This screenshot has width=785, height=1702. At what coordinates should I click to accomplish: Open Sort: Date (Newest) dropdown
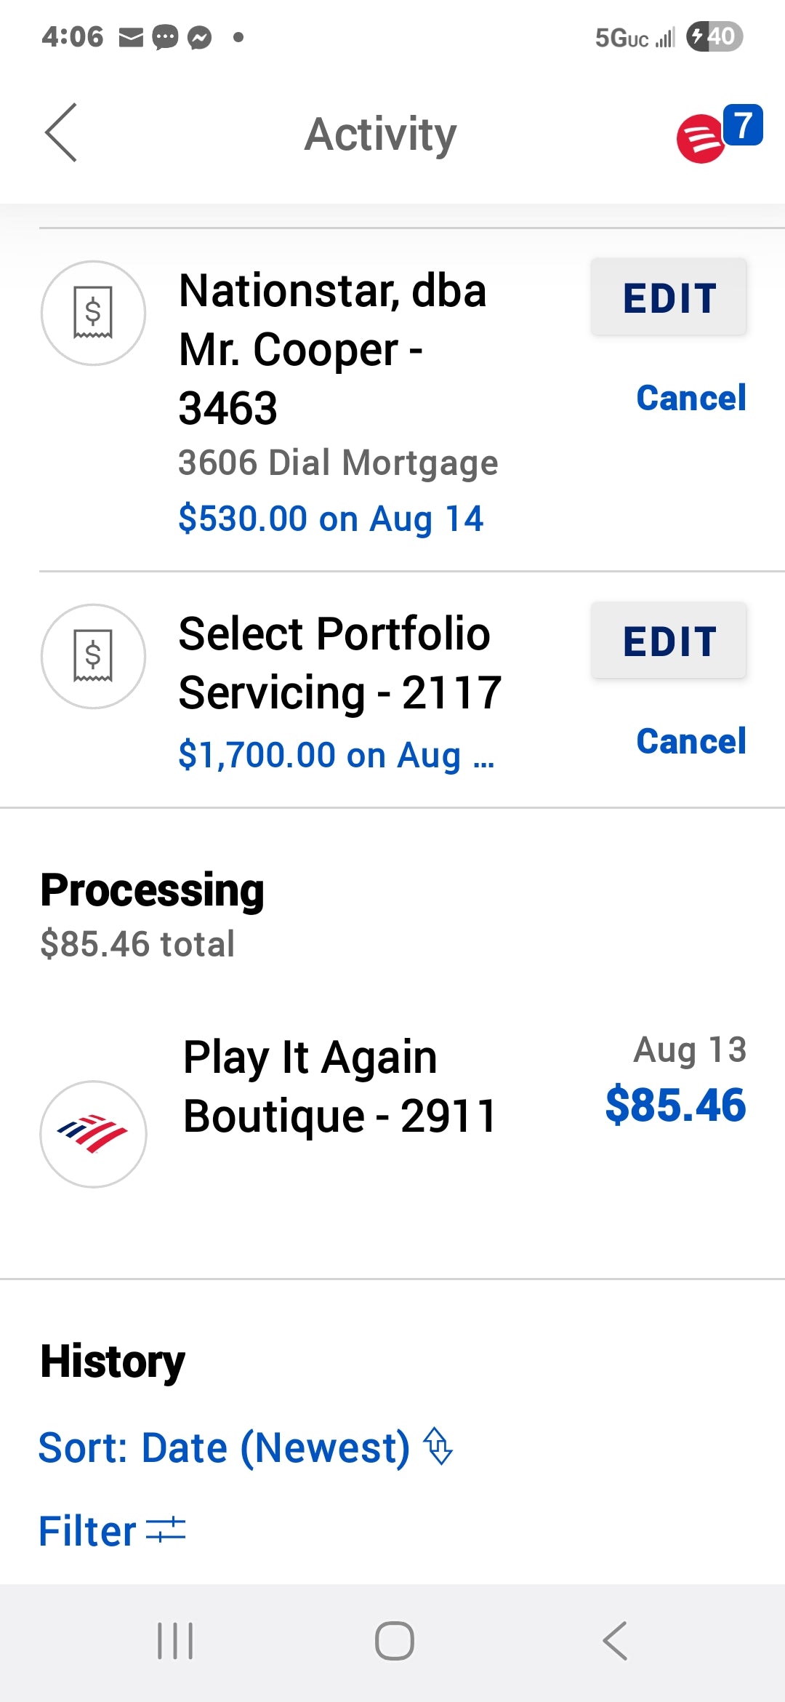coord(246,1447)
